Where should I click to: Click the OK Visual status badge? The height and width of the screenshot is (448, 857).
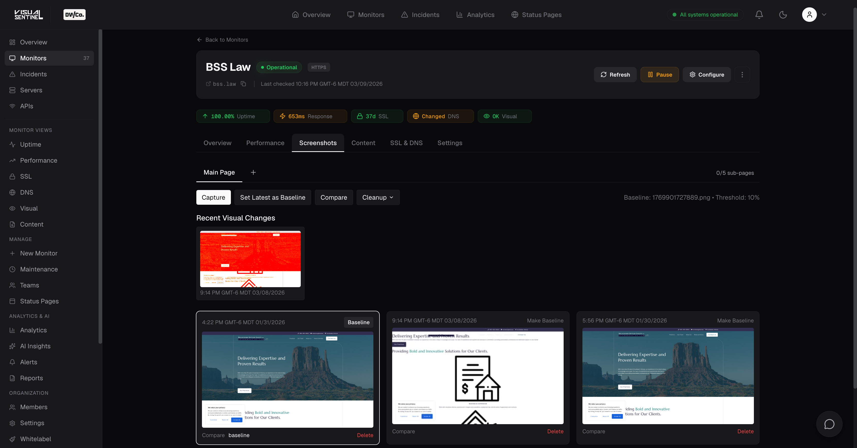tap(504, 116)
